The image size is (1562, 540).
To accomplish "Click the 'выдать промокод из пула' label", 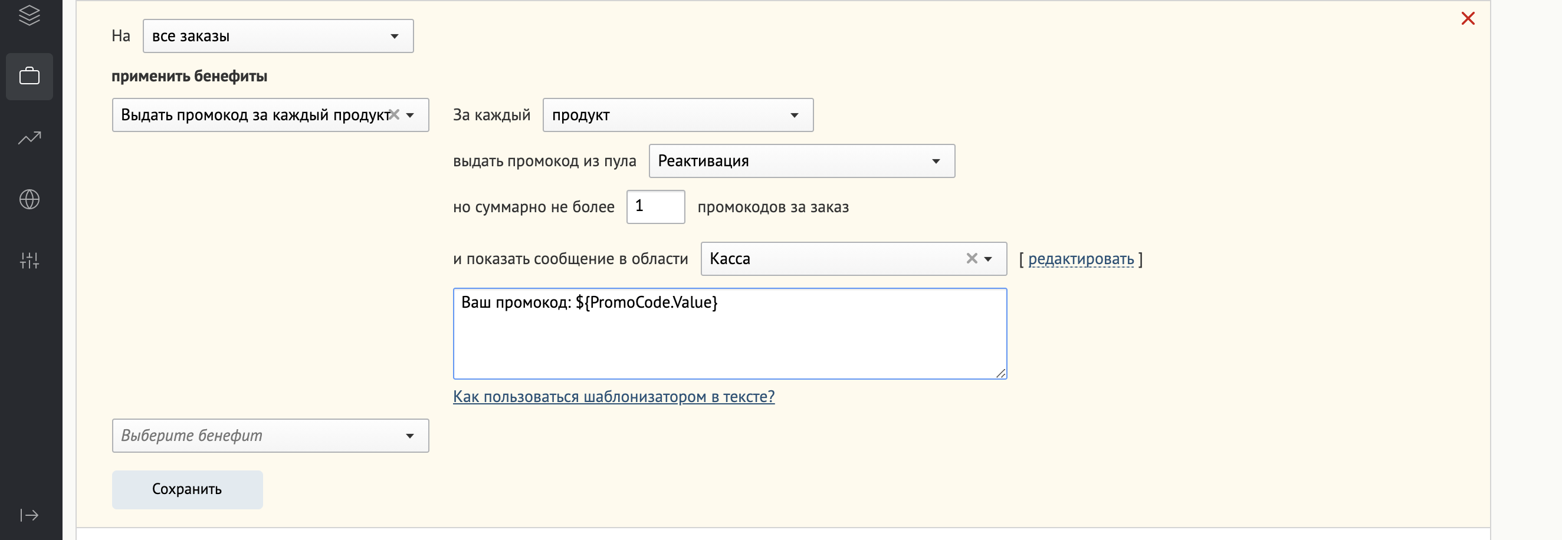I will pos(544,161).
